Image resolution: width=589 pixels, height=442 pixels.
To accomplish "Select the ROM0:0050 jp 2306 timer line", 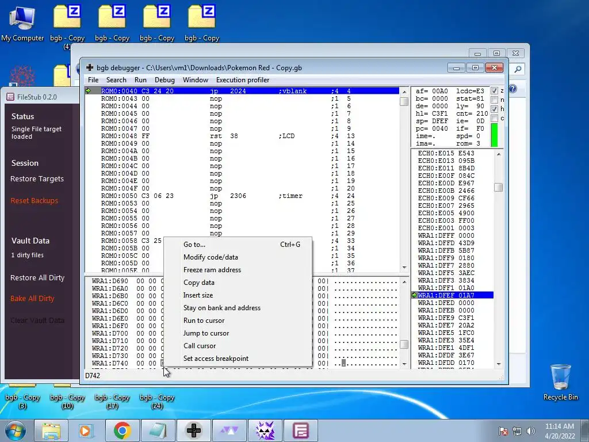I will click(x=242, y=196).
